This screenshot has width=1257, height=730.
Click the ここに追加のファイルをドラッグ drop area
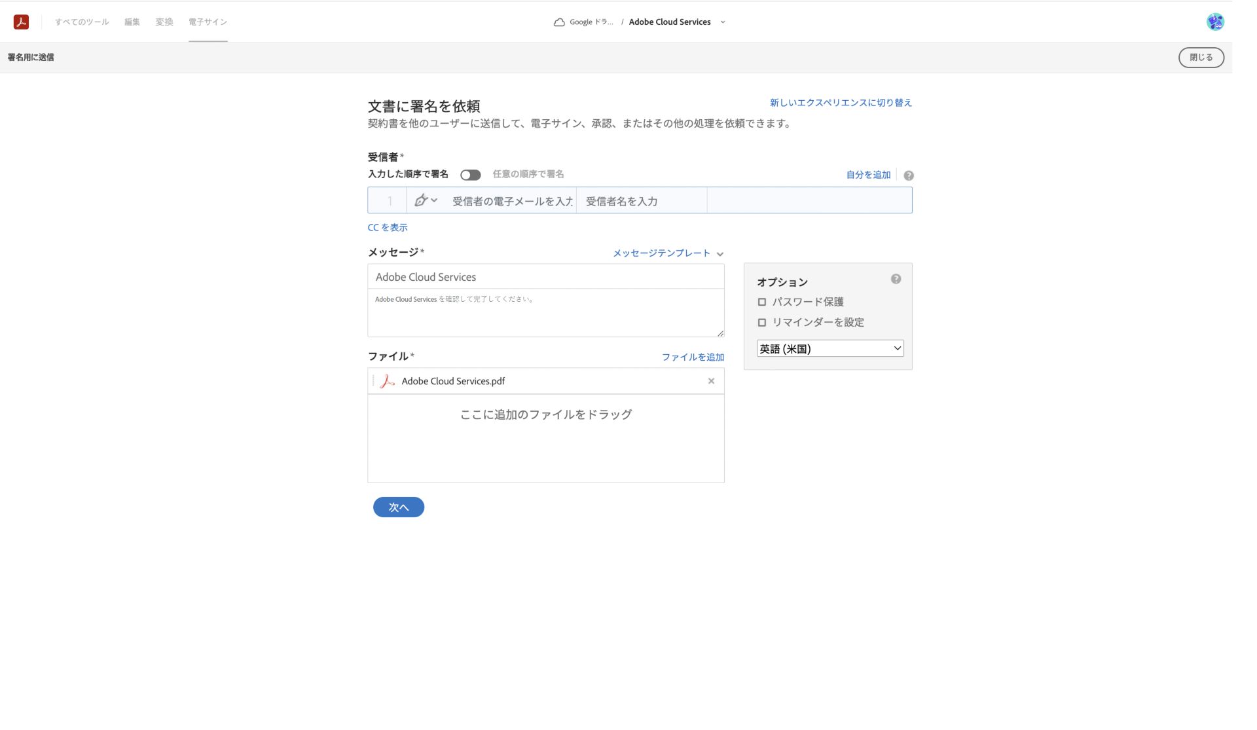[545, 439]
